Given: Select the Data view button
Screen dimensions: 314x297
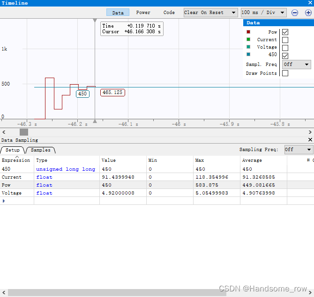Looking at the screenshot, I should pyautogui.click(x=118, y=13).
